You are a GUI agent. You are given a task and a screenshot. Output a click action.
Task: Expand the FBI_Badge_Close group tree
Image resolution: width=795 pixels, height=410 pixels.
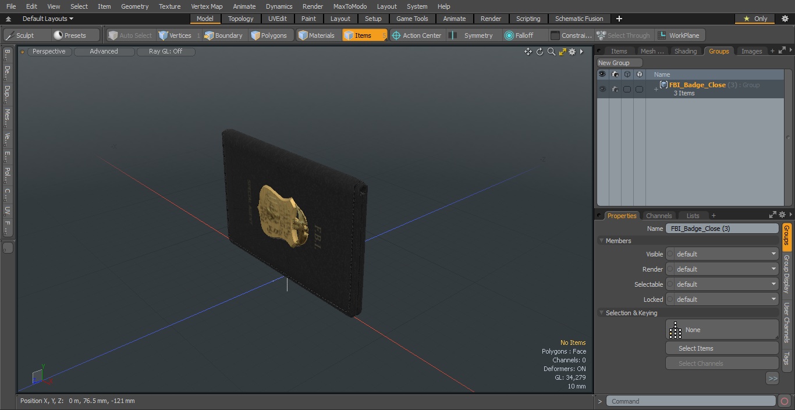[x=656, y=89]
